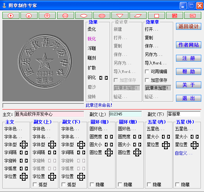Apply the 柔化 effect
Viewport: 204px width, 192px height.
(x=92, y=29)
